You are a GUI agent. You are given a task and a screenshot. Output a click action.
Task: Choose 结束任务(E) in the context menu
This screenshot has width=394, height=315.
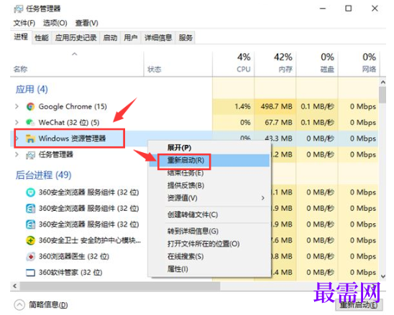click(209, 173)
